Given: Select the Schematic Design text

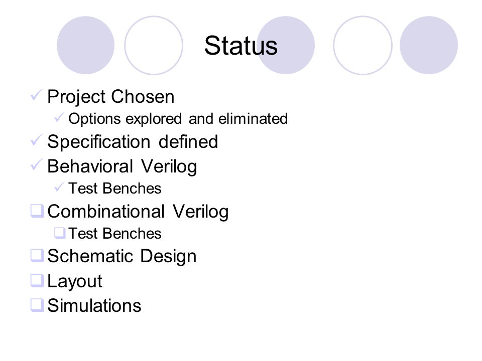Looking at the screenshot, I should (x=122, y=256).
